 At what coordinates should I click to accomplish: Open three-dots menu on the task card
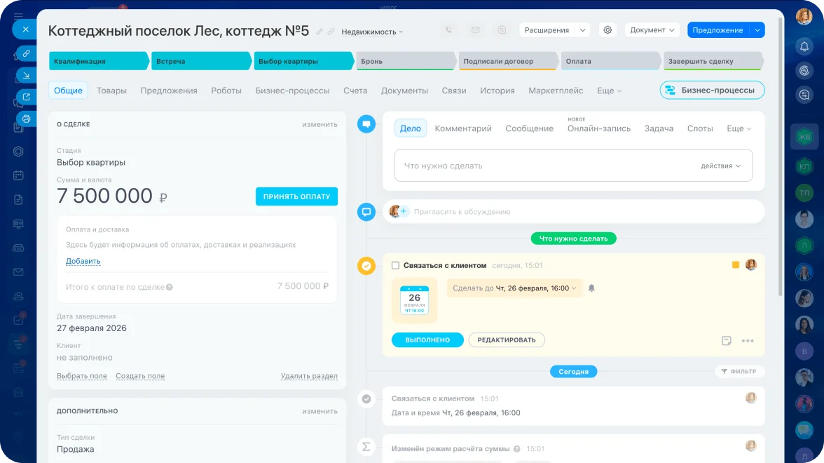click(x=748, y=341)
